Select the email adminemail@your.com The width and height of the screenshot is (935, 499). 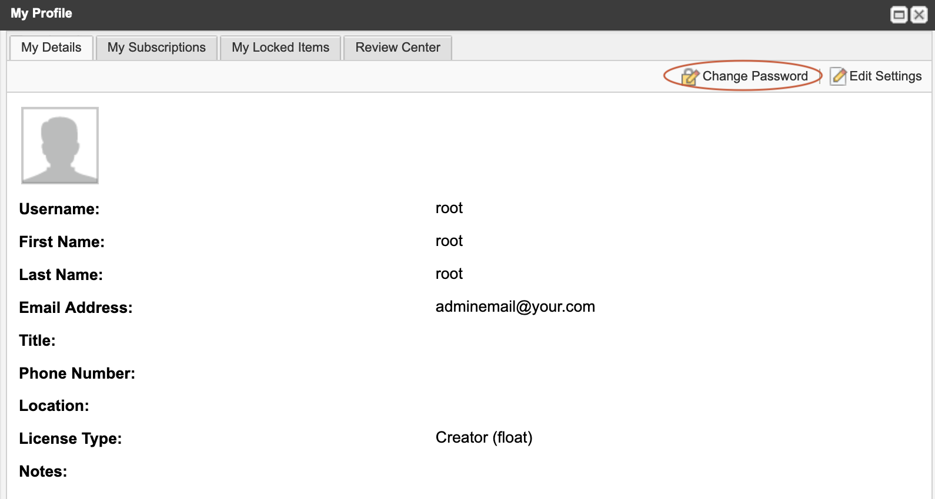coord(515,306)
